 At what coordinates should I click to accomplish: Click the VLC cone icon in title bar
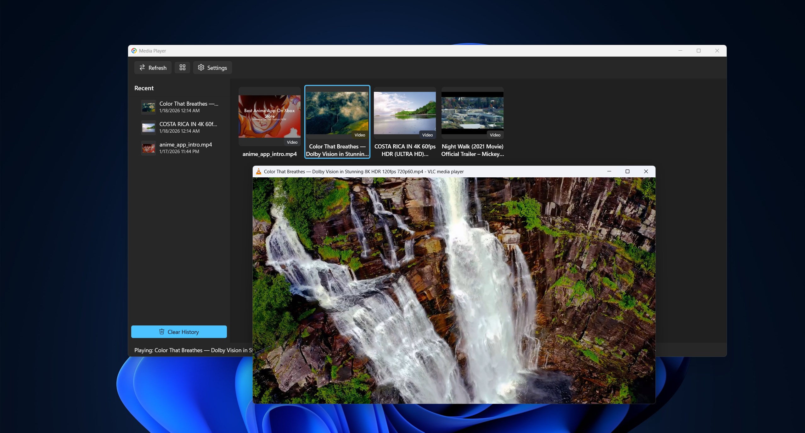(258, 171)
